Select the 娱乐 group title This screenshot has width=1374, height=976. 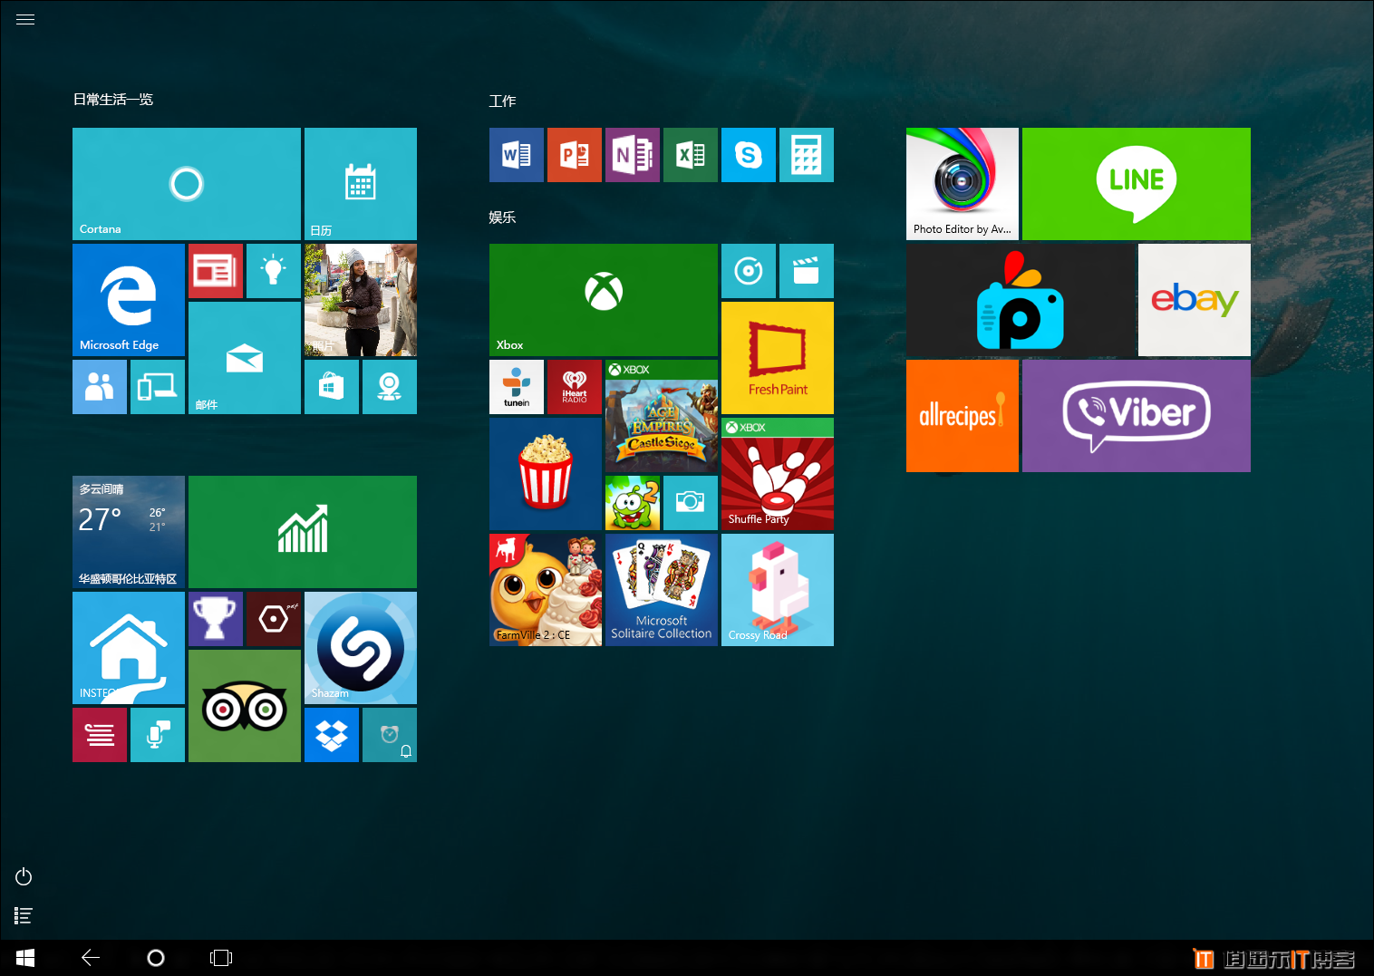click(x=503, y=217)
